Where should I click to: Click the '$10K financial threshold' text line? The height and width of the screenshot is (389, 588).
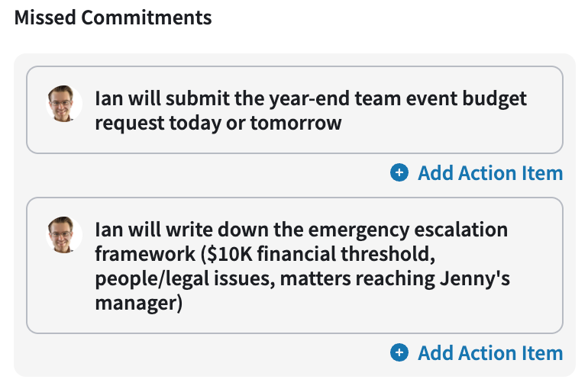265,254
